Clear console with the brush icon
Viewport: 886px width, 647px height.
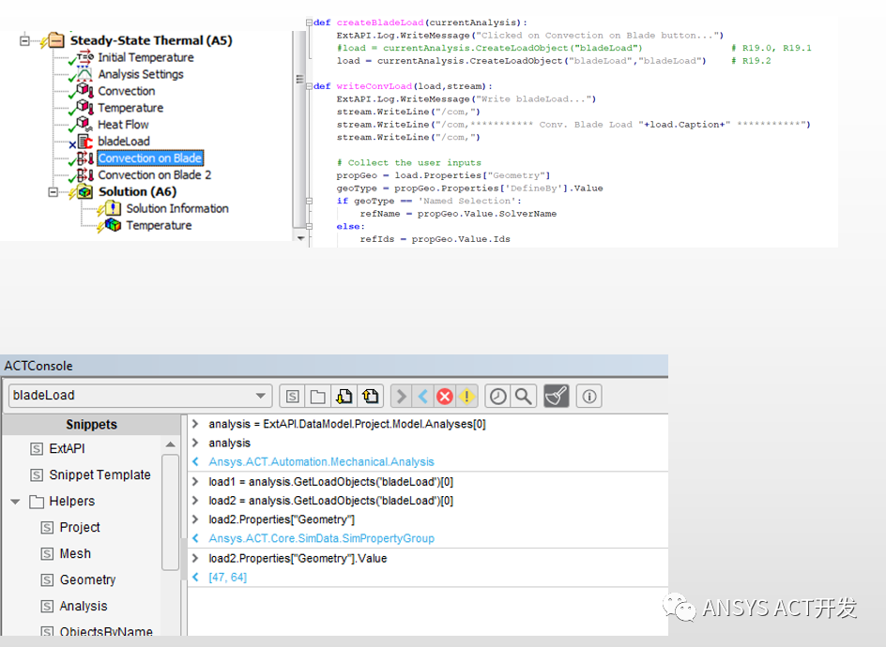(556, 397)
